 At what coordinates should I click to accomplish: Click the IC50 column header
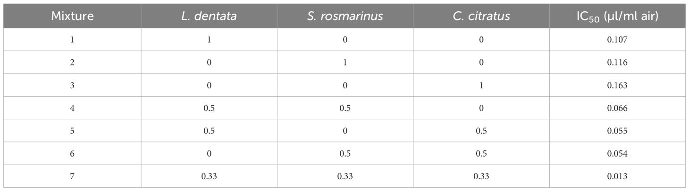pos(617,17)
